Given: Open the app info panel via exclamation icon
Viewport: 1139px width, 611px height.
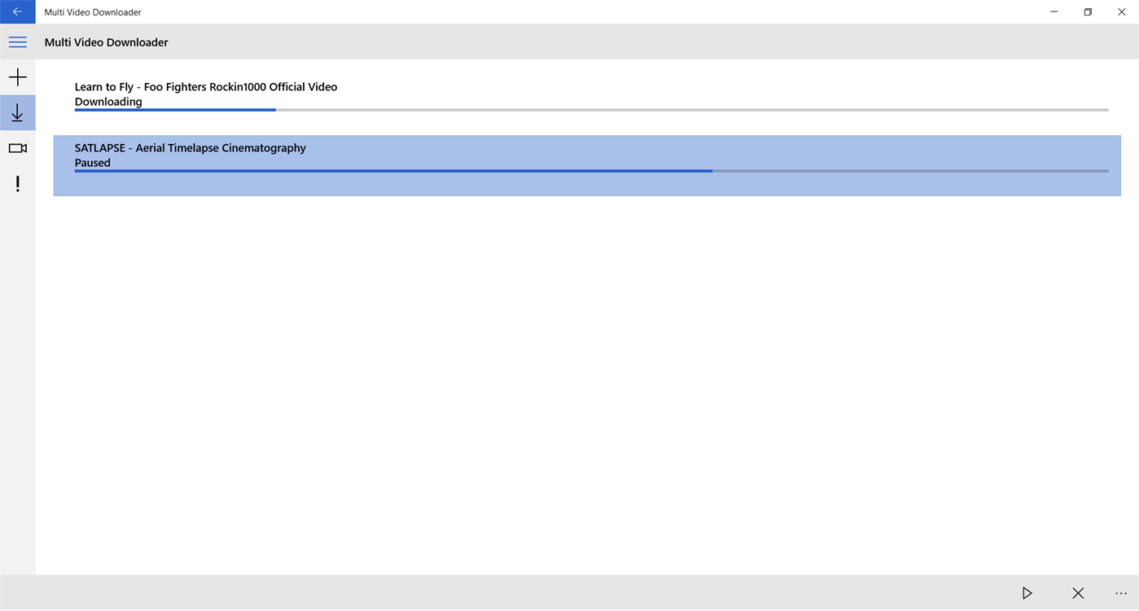Looking at the screenshot, I should click(x=18, y=184).
